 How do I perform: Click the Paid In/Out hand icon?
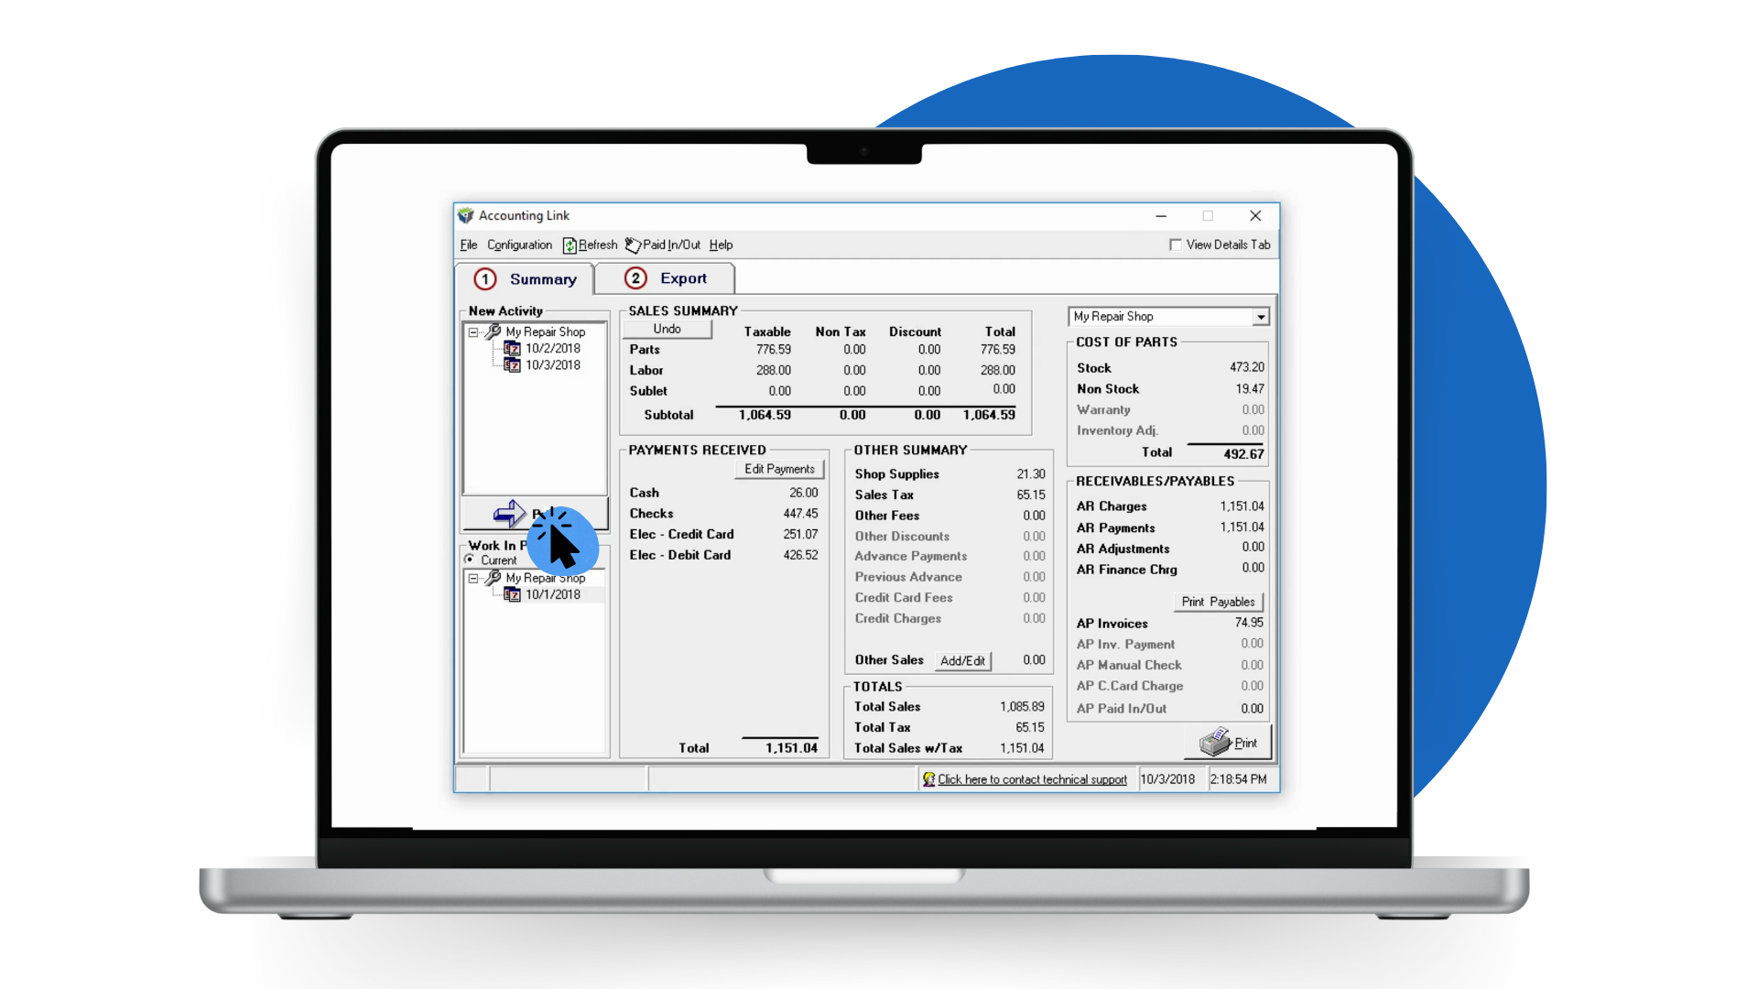[x=633, y=245]
